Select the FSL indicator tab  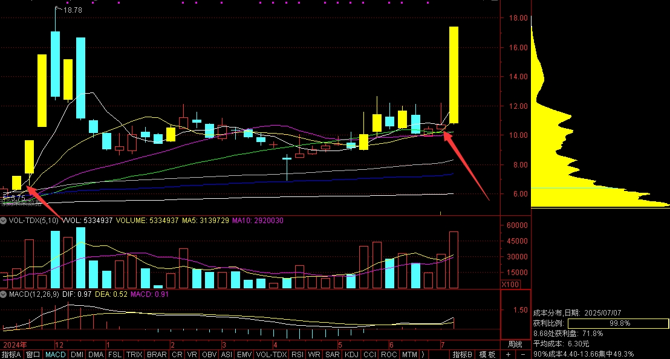[114, 355]
